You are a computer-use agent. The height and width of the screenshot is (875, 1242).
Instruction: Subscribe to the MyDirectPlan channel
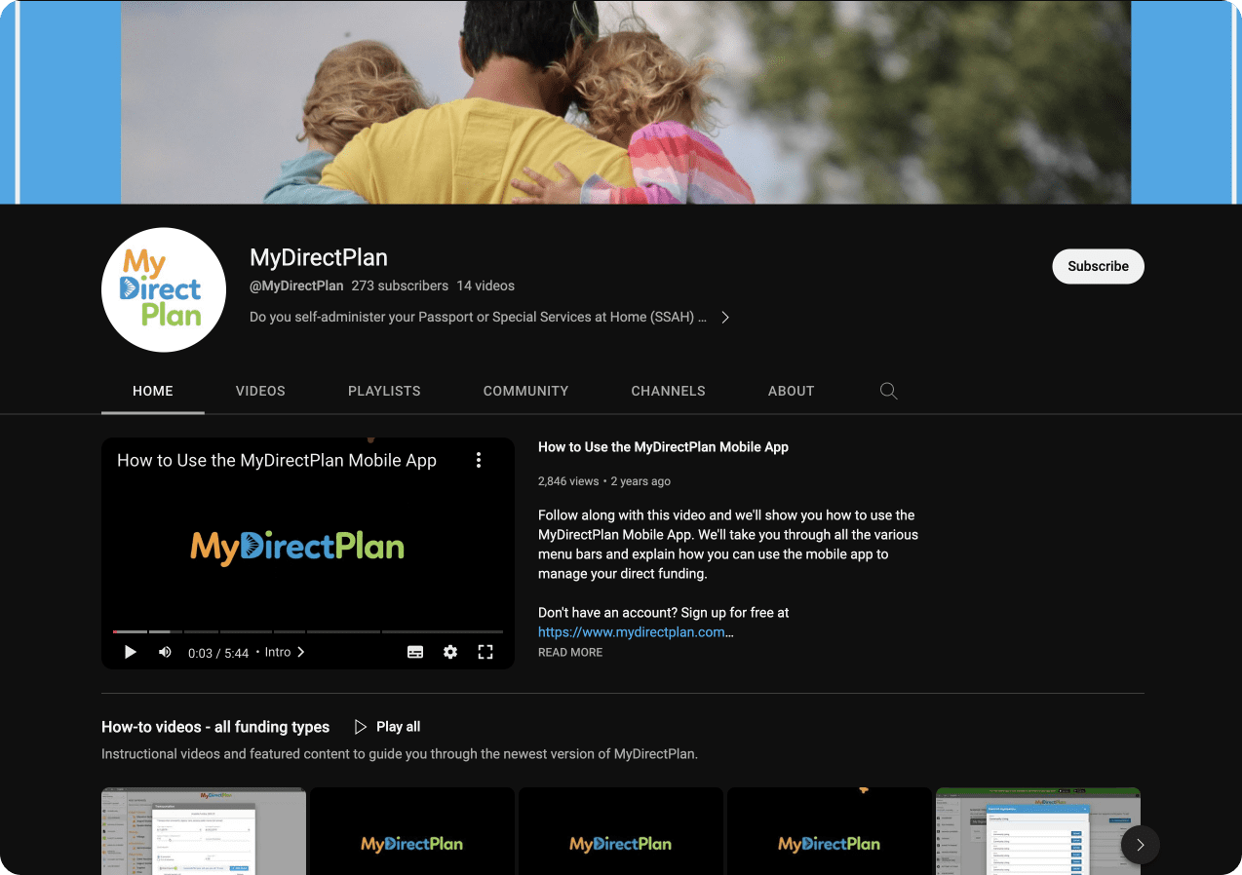[1098, 266]
